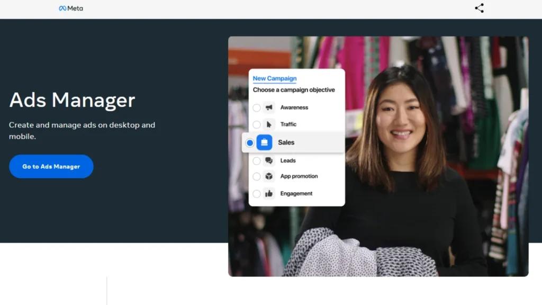Click the Leads chat bubble icon
Image resolution: width=542 pixels, height=305 pixels.
(x=269, y=160)
